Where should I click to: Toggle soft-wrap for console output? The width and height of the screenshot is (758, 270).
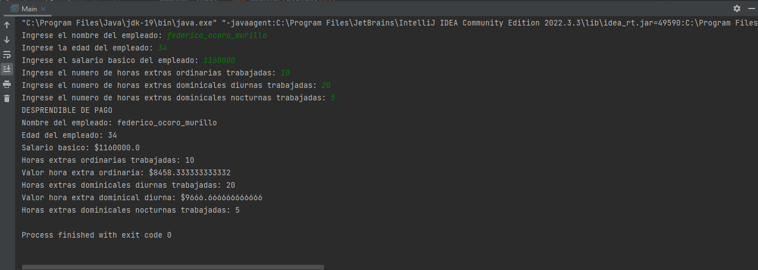(x=7, y=54)
